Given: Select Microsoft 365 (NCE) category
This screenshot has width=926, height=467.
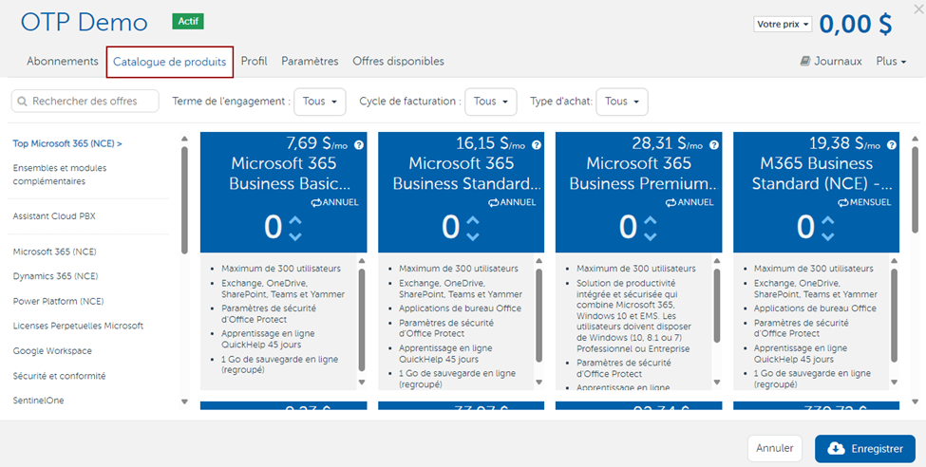Looking at the screenshot, I should point(55,252).
